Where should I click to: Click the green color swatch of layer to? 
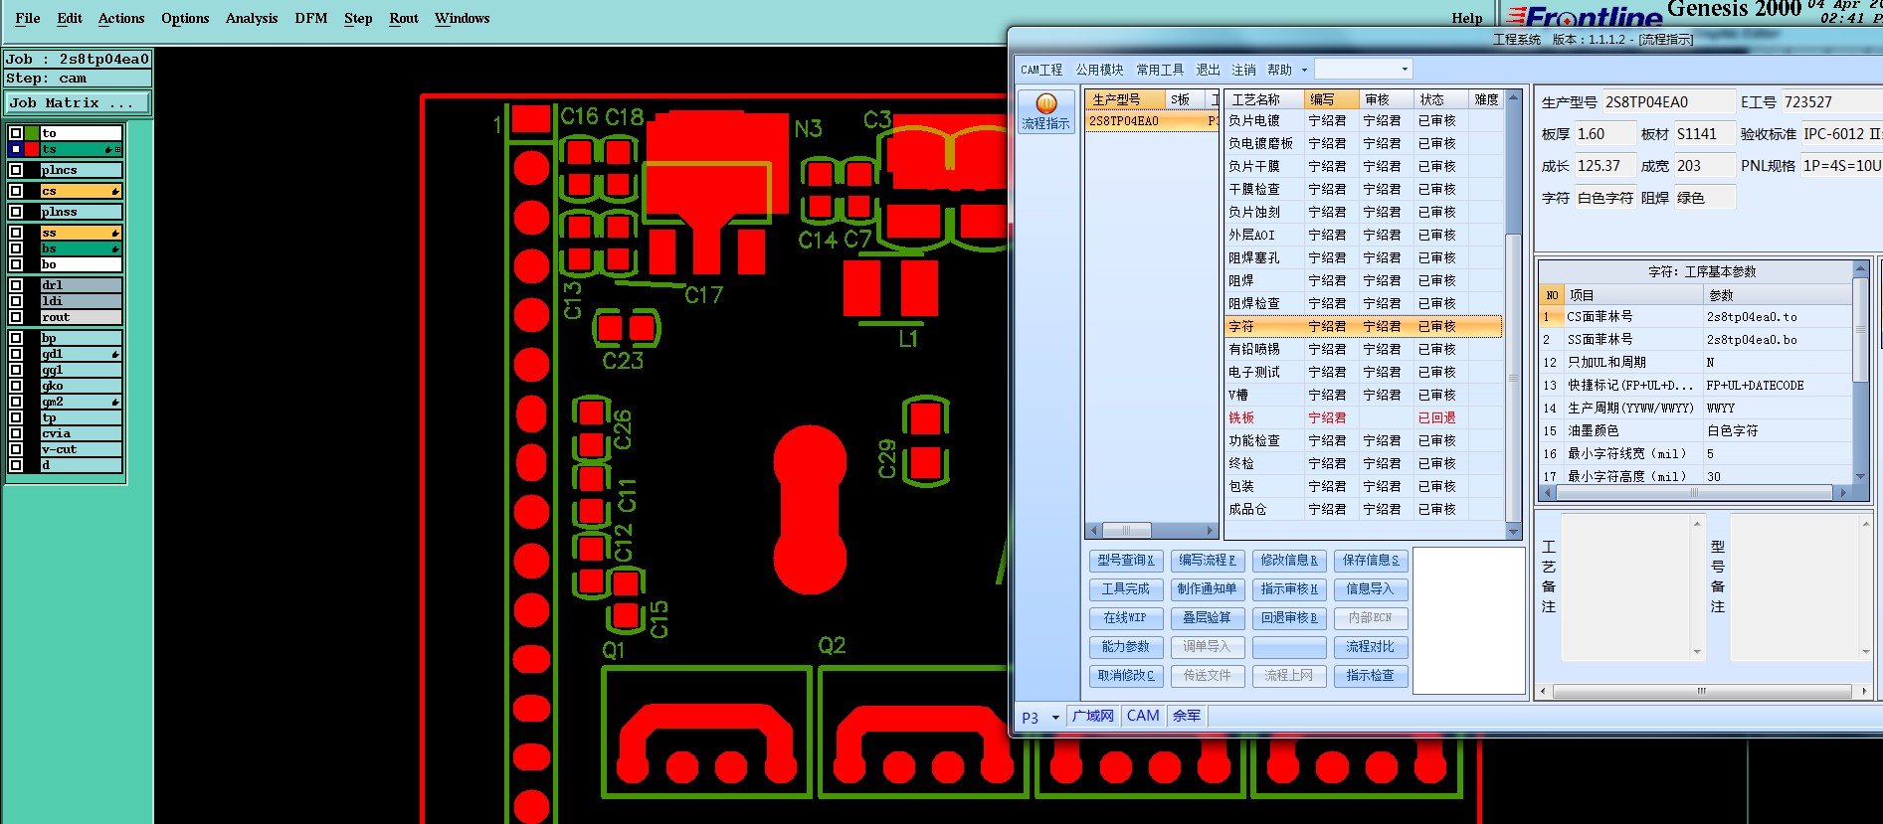(x=32, y=133)
